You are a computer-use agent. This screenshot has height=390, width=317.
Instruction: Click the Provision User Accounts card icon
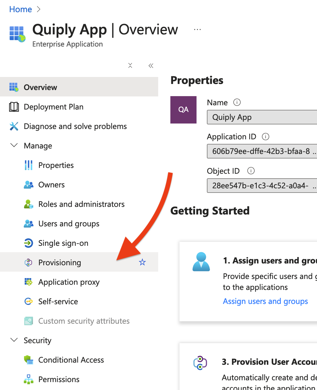[200, 363]
